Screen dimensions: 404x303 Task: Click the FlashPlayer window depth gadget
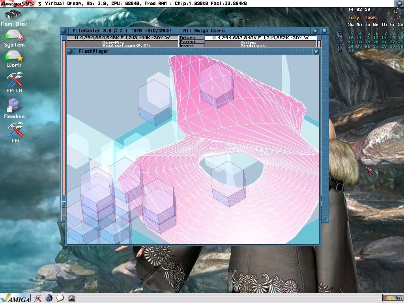316,51
